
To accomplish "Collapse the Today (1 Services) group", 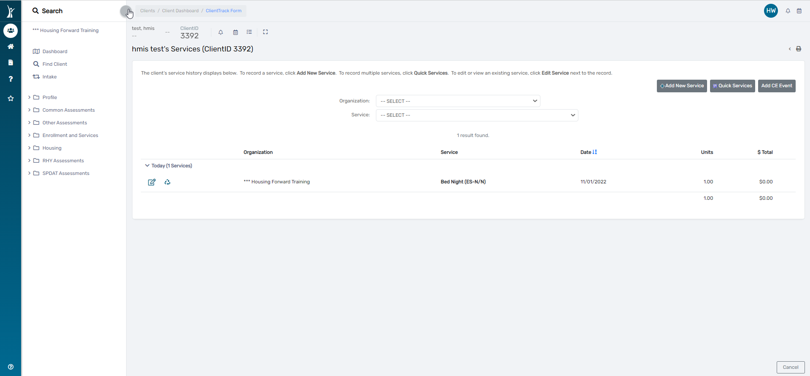I will (147, 166).
